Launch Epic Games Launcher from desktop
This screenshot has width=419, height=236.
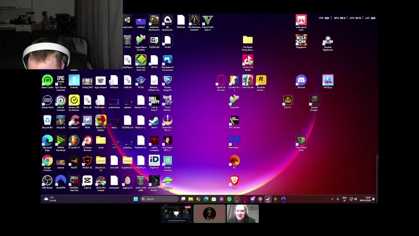click(61, 83)
